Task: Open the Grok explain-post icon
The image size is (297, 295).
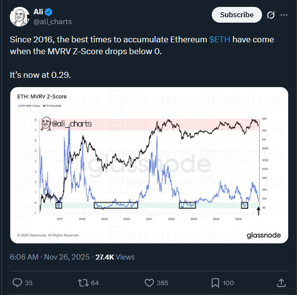Action: coord(270,15)
